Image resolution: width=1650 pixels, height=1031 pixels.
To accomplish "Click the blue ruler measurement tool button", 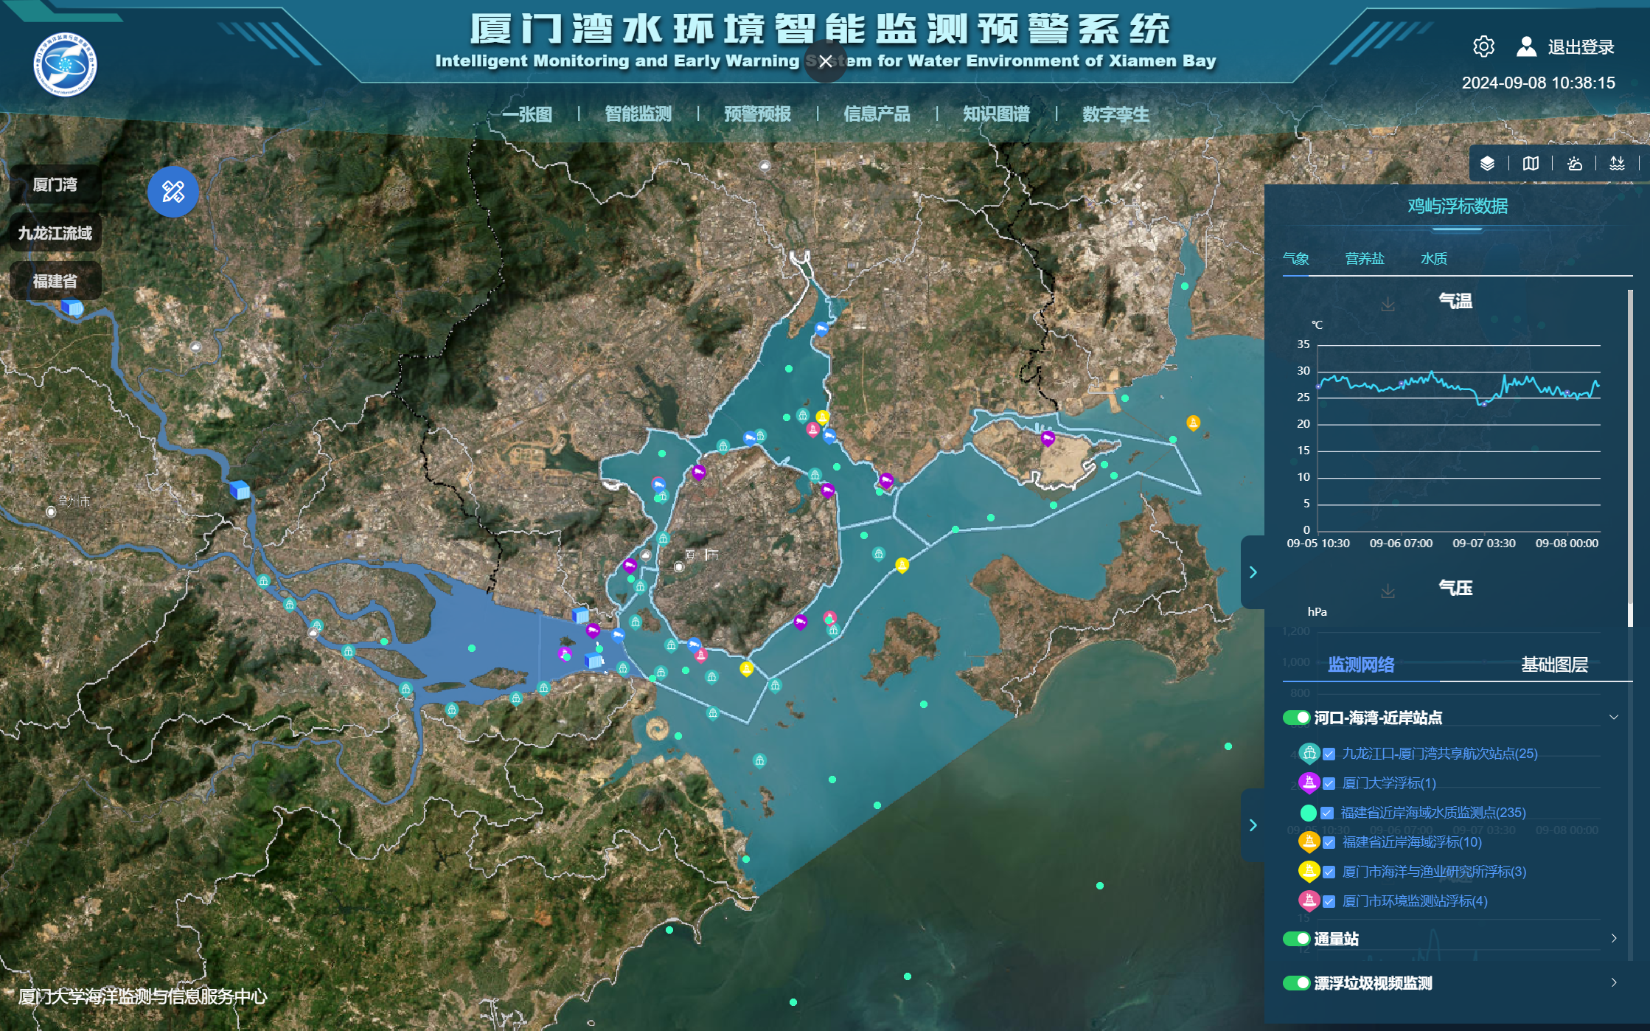I will point(173,192).
